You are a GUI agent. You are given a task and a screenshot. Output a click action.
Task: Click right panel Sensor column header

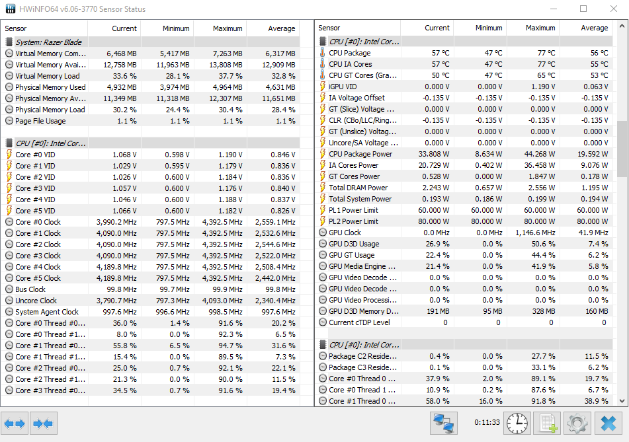[358, 28]
